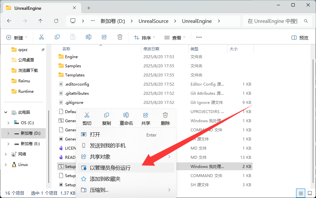This screenshot has height=198, width=316.
Task: Click the chevron after UnrealEngine in the address bar
Action: 219,21
